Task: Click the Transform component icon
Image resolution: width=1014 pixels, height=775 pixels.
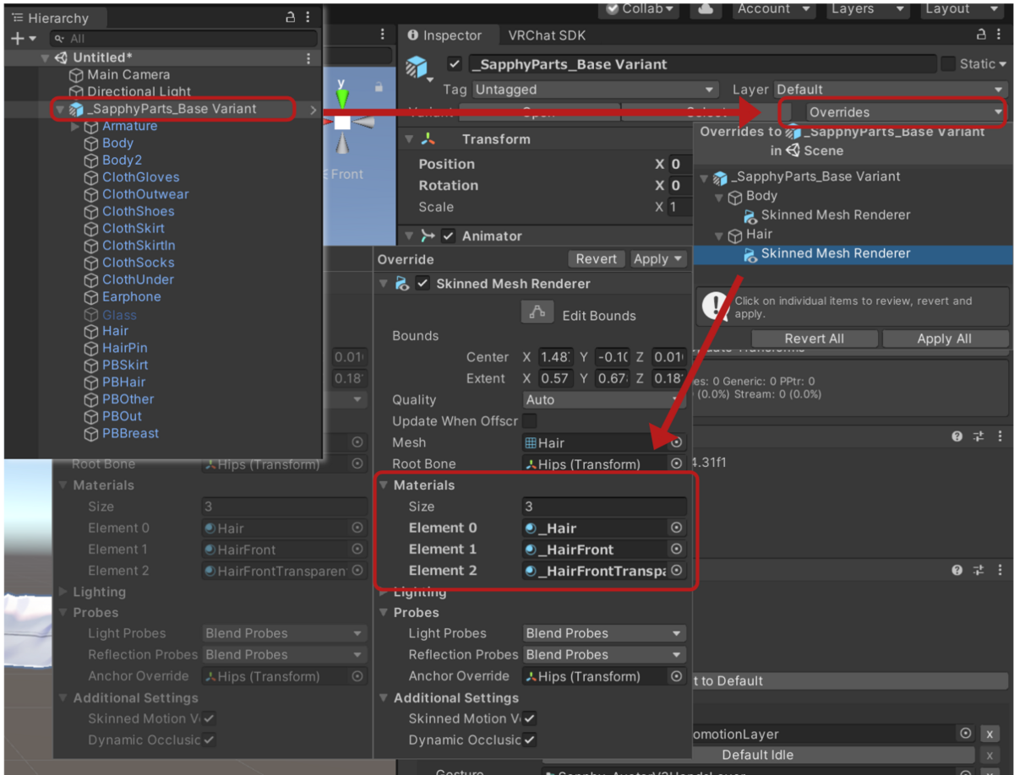Action: [428, 138]
